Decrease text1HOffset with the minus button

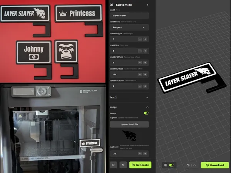pyautogui.click(x=140, y=75)
